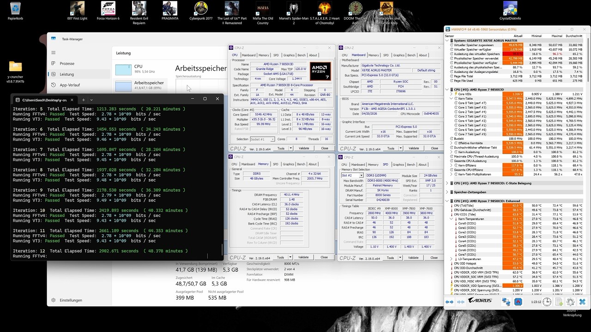Select Leistung in Task-Manager sidebar
Viewport: 591px width, 332px height.
click(80, 74)
